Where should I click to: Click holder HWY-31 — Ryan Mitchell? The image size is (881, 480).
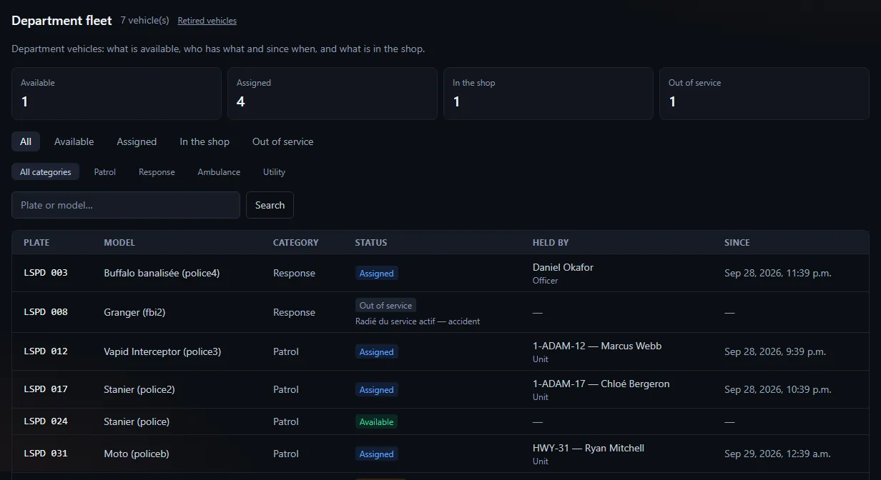coord(589,448)
